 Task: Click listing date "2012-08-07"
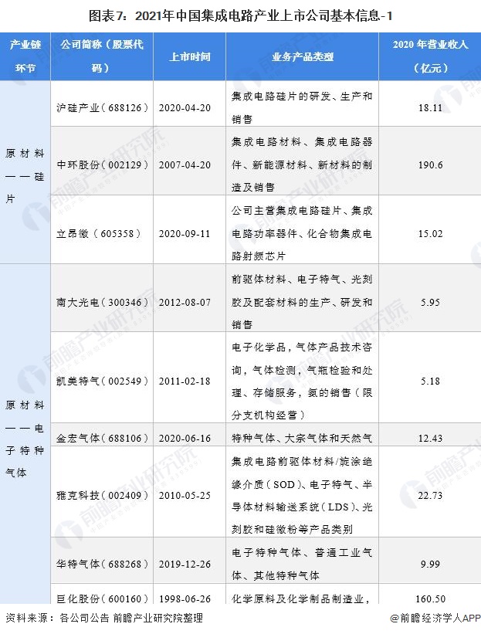coord(185,303)
